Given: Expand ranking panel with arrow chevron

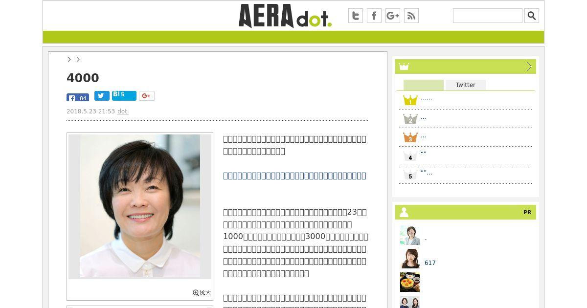Looking at the screenshot, I should tap(529, 66).
